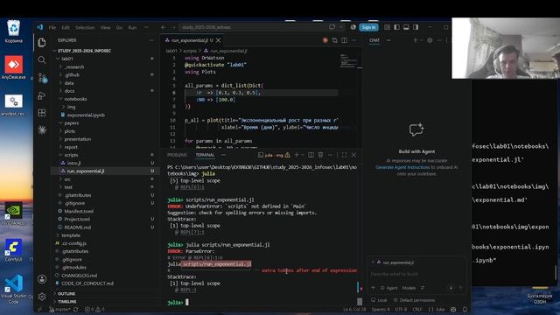Toggle the primary side bar layout icon
Screen dimensions: 560x315
[x=396, y=27]
